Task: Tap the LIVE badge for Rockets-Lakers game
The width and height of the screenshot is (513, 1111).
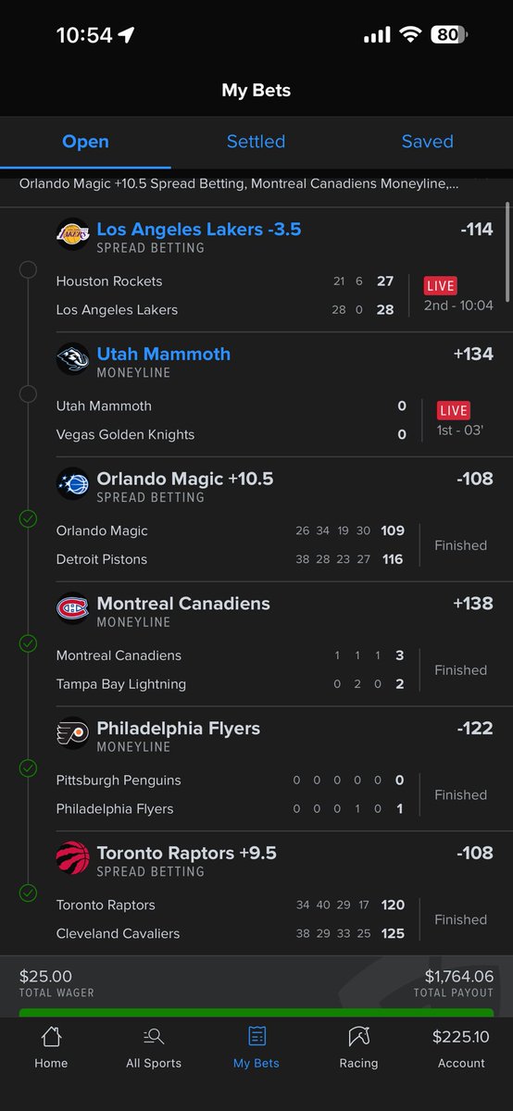Action: click(x=441, y=286)
